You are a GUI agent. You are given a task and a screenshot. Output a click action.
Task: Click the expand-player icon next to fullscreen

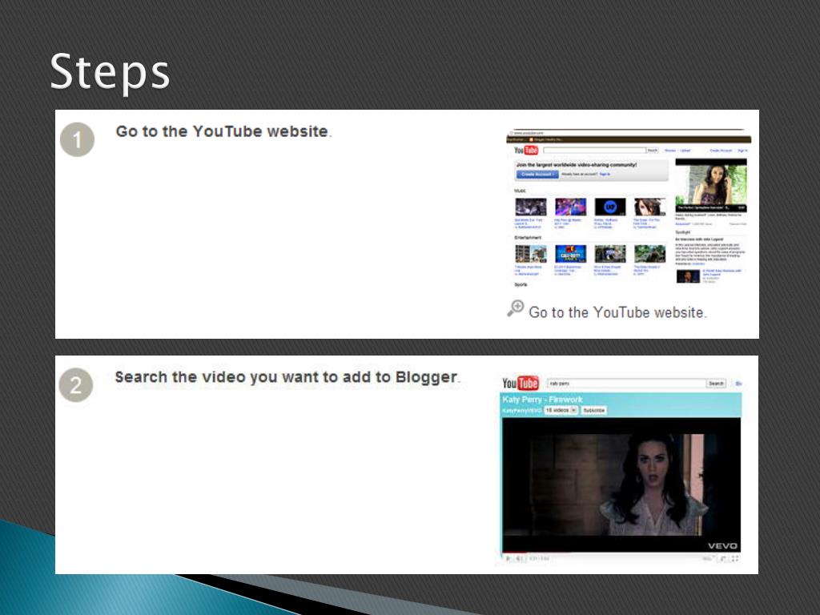click(x=723, y=558)
